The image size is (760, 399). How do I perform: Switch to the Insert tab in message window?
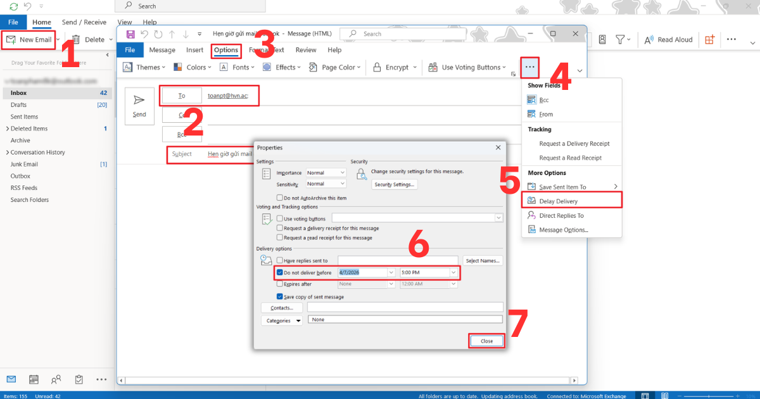(195, 50)
